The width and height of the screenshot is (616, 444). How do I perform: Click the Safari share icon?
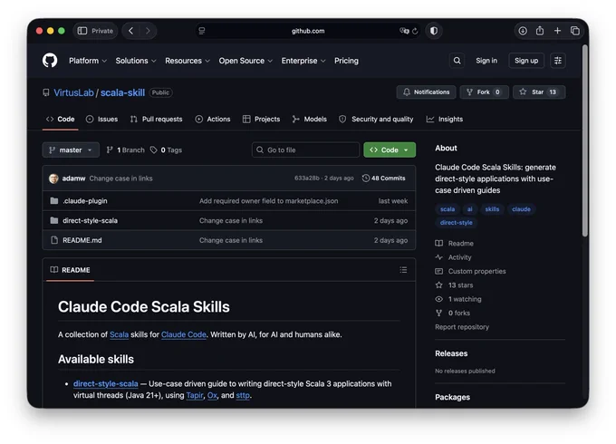click(540, 31)
